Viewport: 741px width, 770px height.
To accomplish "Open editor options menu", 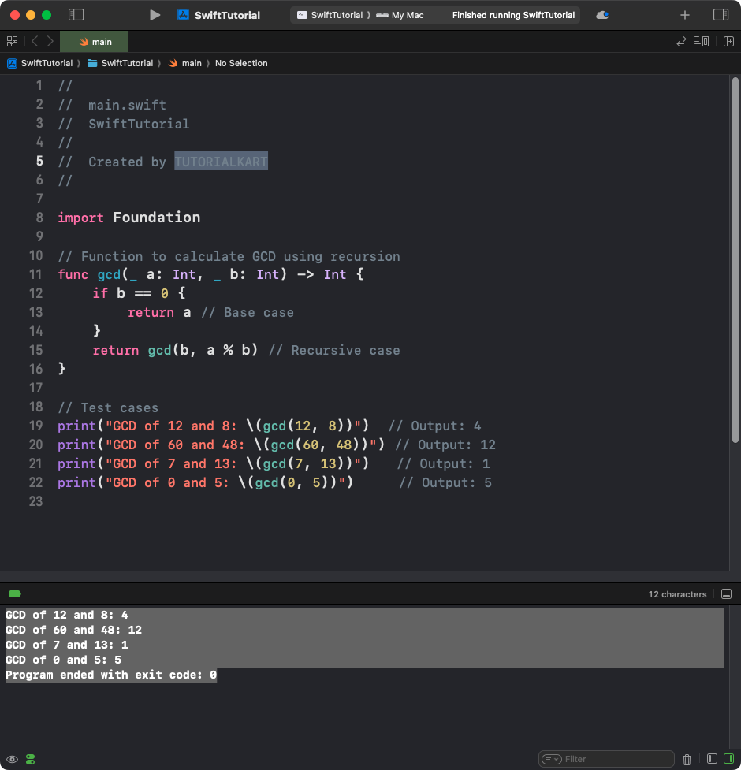I will tap(702, 42).
